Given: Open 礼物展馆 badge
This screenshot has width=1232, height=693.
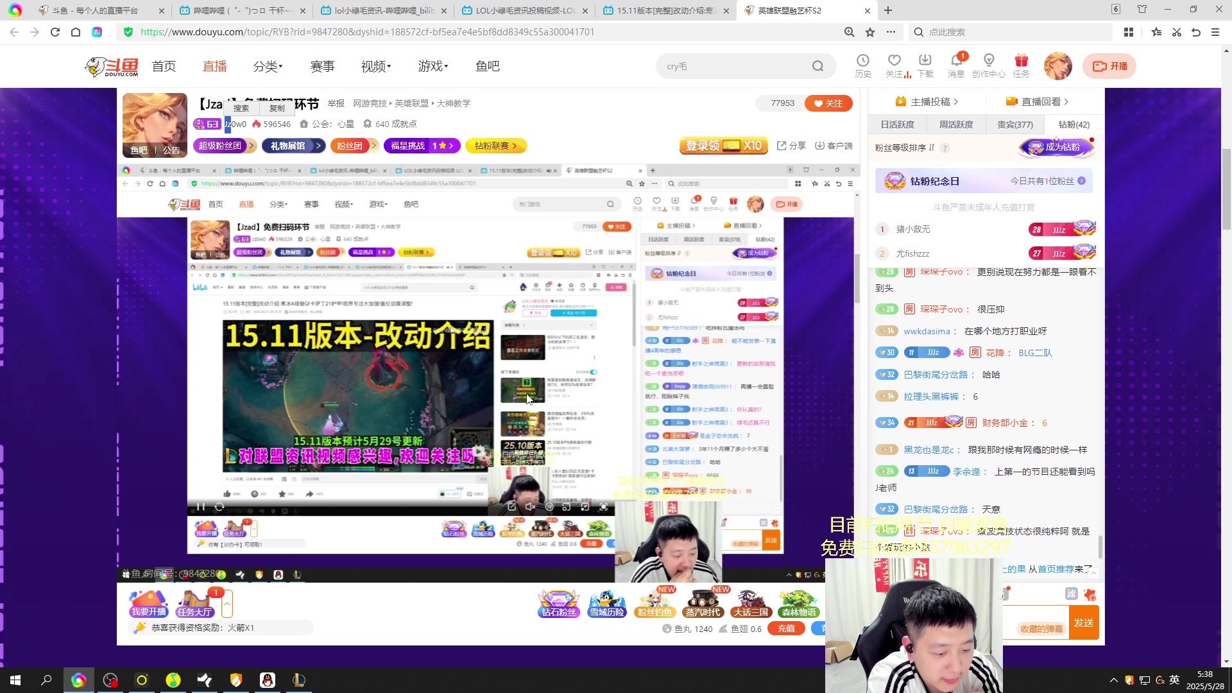Looking at the screenshot, I should tap(293, 146).
